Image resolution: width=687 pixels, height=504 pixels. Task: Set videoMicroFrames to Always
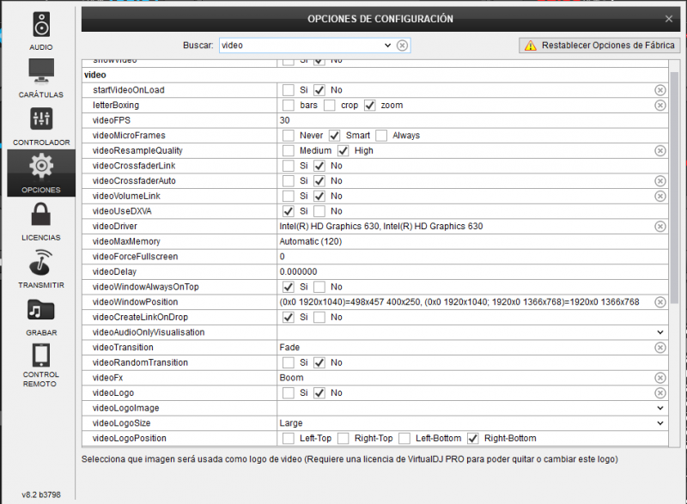[x=381, y=136]
